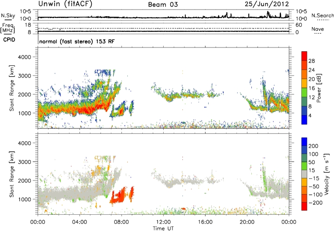The width and height of the screenshot is (334, 231).
Task: Select "3000" tick on the velocity panel
Action: pyautogui.click(x=24, y=162)
